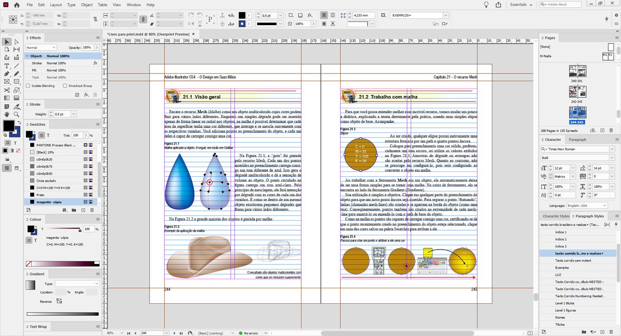The width and height of the screenshot is (621, 336).
Task: Select the Direct Selection tool
Action: point(17,42)
